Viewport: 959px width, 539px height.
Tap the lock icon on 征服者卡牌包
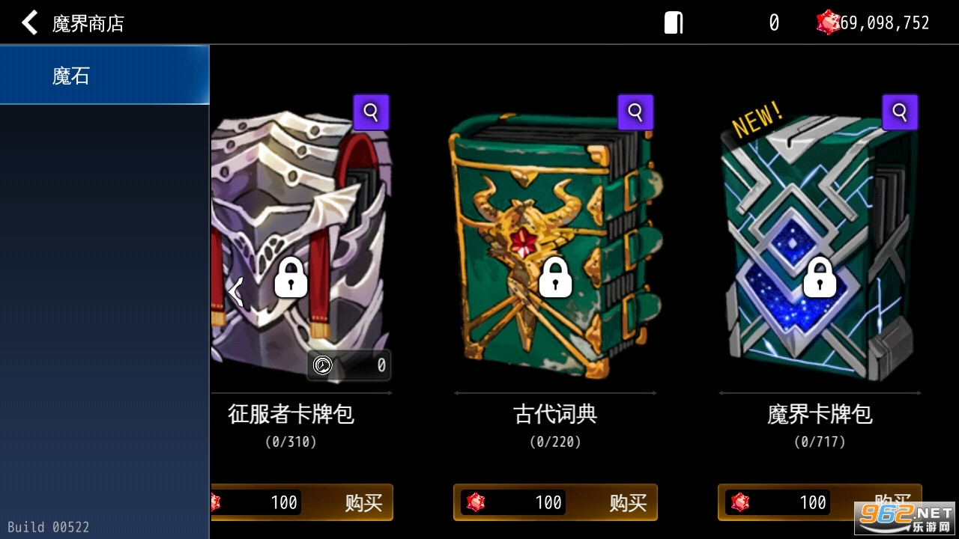[x=291, y=277]
